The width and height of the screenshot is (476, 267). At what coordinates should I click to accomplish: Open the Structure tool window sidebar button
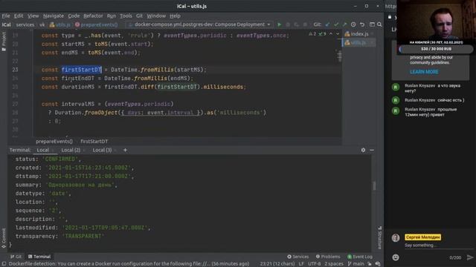coord(379,237)
